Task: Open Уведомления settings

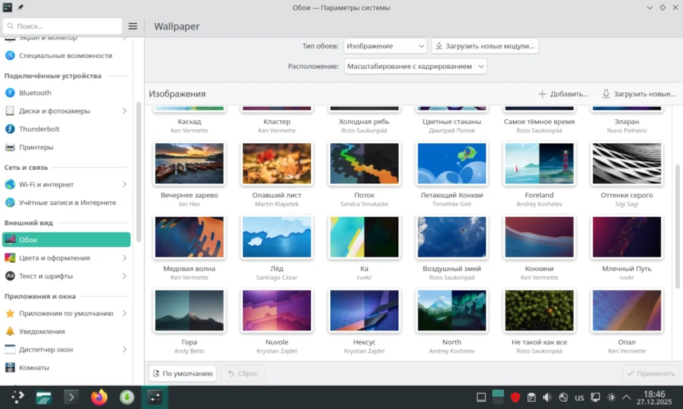Action: pyautogui.click(x=66, y=332)
